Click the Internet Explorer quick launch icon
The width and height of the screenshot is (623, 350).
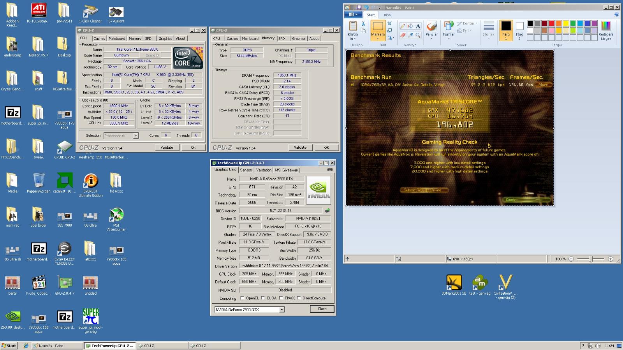tap(26, 346)
